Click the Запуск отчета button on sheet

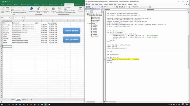[x=72, y=31]
